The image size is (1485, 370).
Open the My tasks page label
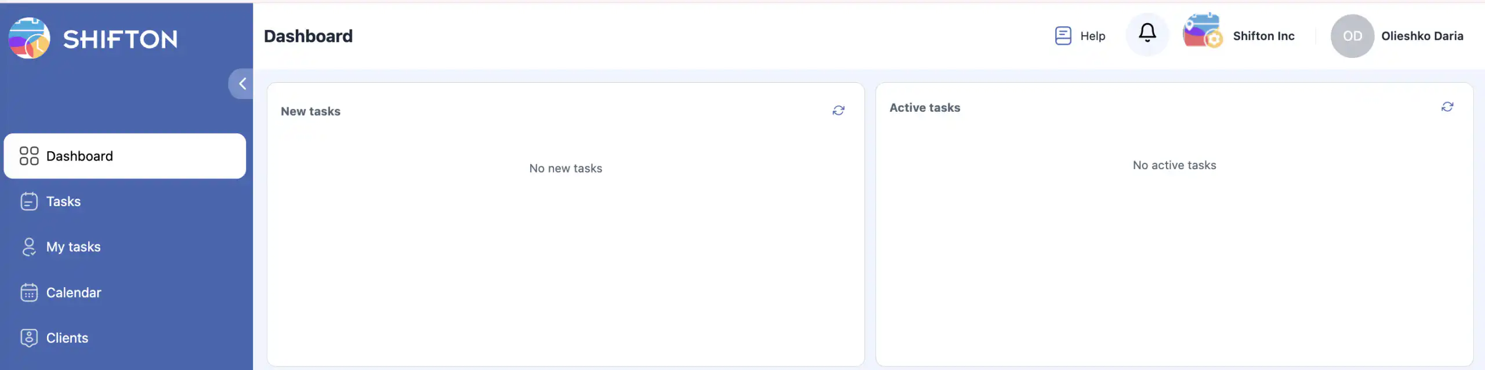point(73,247)
